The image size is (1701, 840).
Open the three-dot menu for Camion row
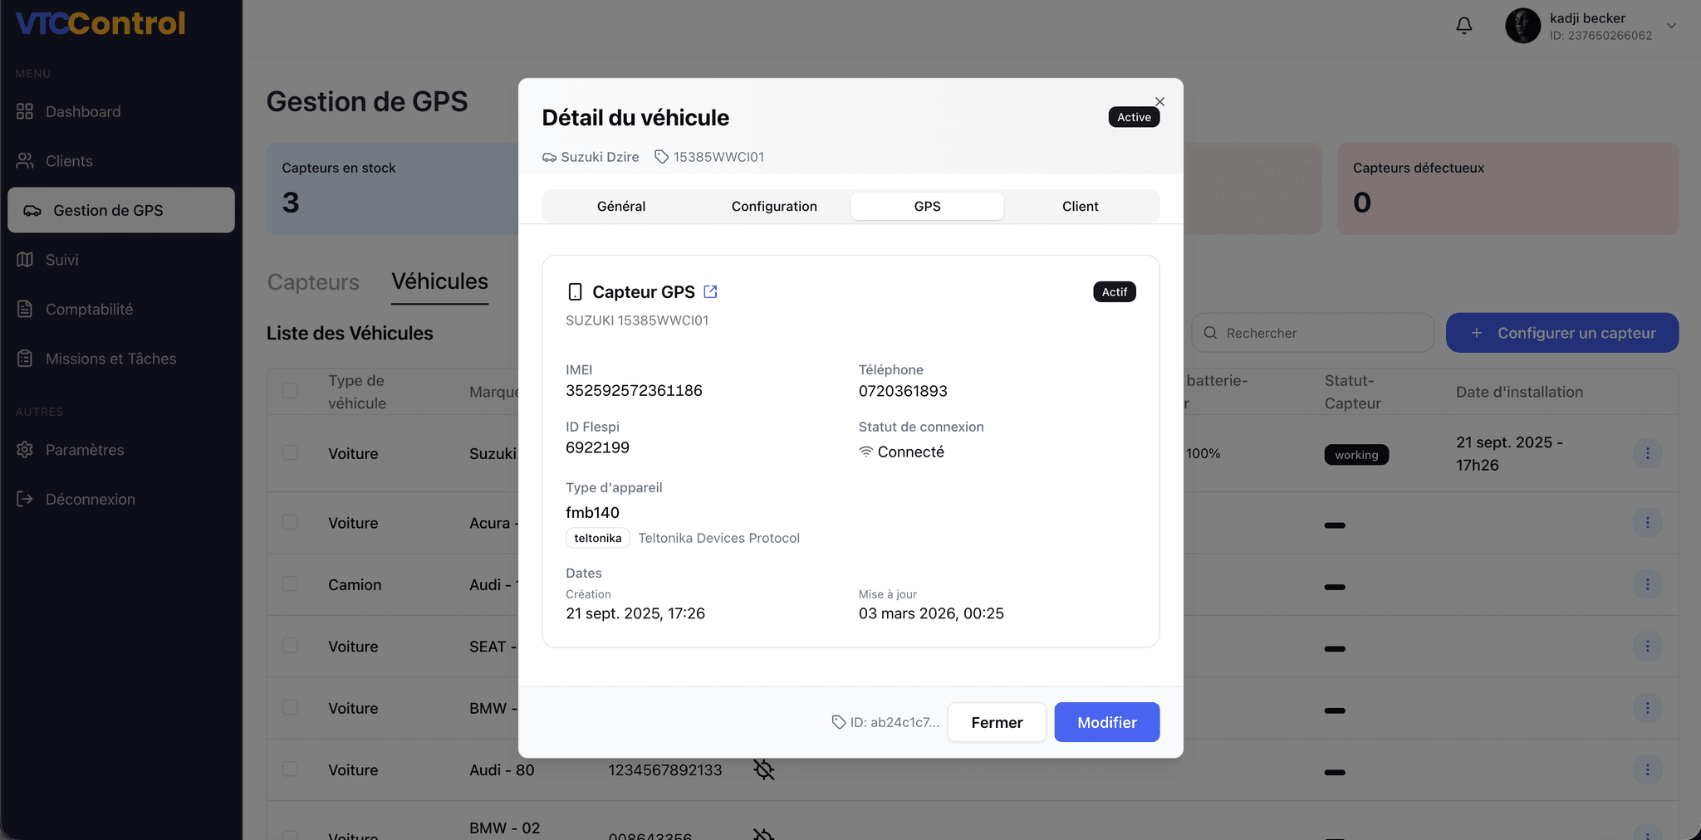click(x=1647, y=584)
